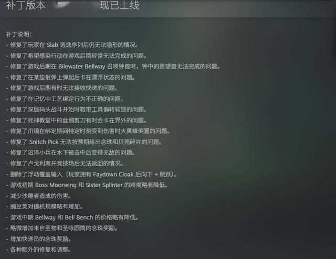Click the 死神教堂 丝绸剪刀 fix line
The image size is (336, 259).
77,120
